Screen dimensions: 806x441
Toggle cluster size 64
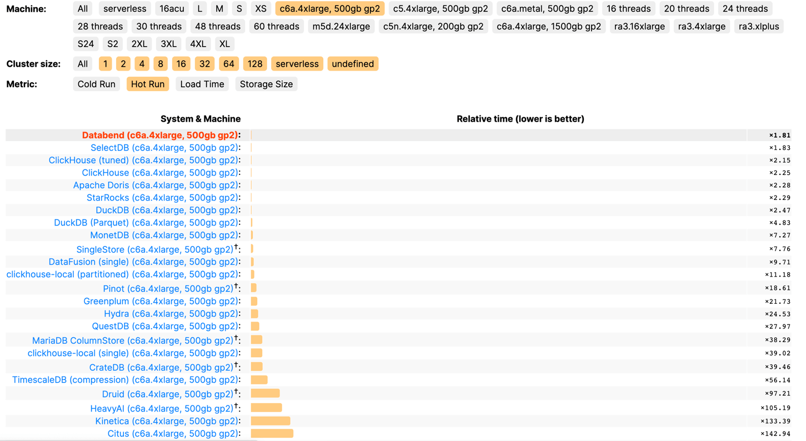pyautogui.click(x=229, y=64)
